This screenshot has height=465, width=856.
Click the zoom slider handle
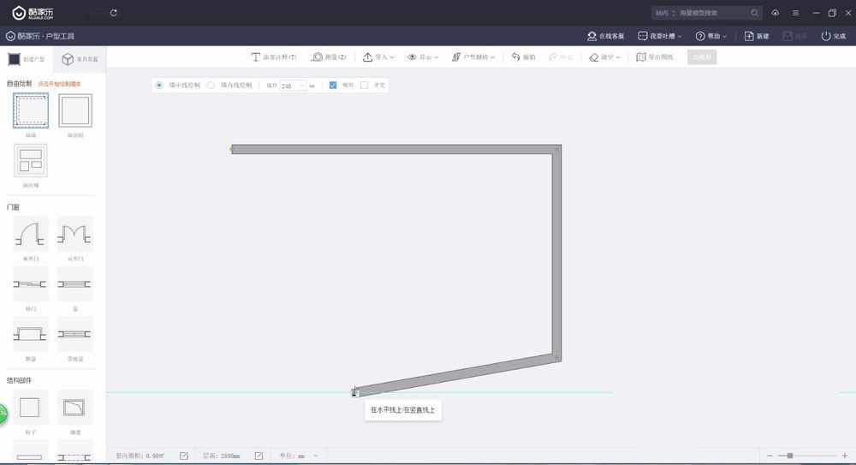[789, 456]
